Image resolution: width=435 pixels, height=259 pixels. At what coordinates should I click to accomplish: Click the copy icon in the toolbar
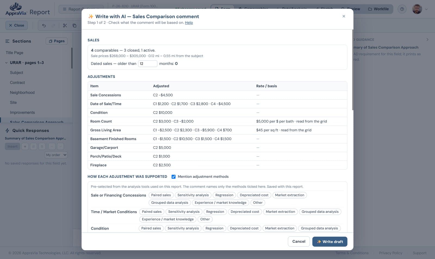tap(74, 26)
